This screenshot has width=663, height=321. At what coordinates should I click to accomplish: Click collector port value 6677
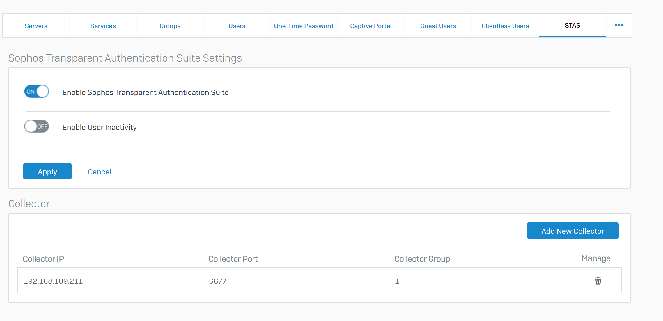coord(218,281)
